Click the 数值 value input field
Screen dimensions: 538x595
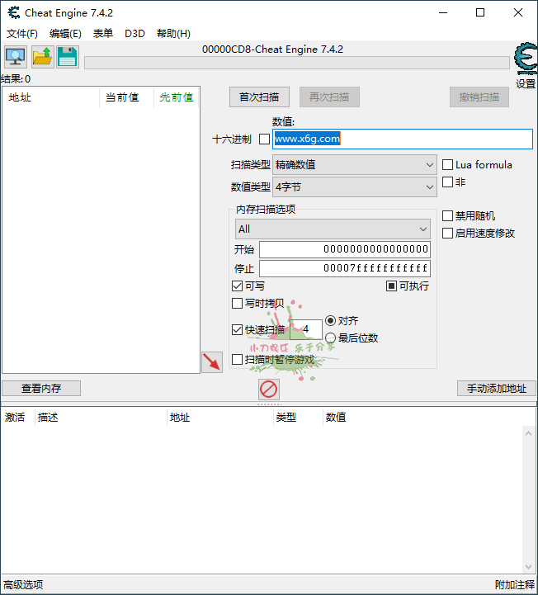point(403,139)
